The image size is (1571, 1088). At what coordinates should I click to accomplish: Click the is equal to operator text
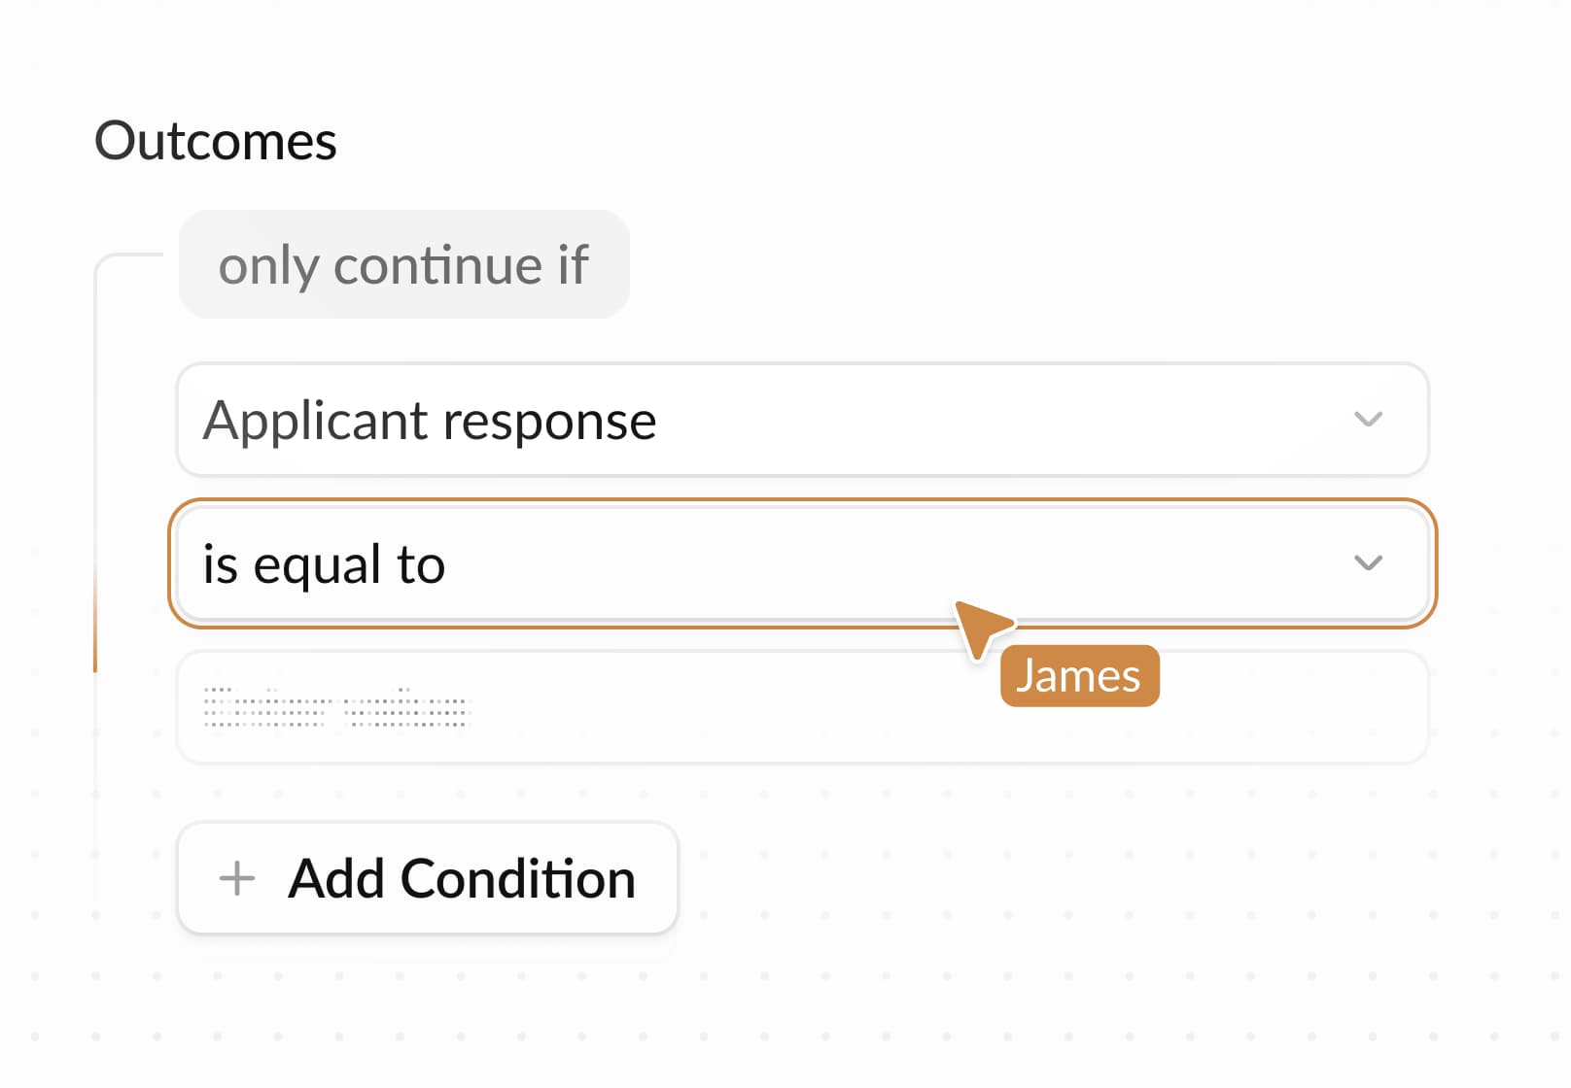(324, 564)
